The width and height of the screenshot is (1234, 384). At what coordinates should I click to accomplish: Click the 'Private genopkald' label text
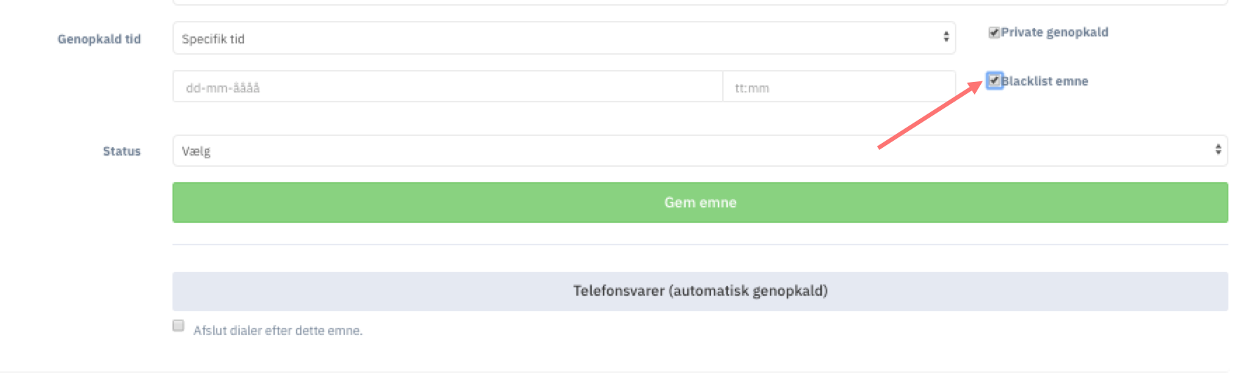(x=1055, y=32)
